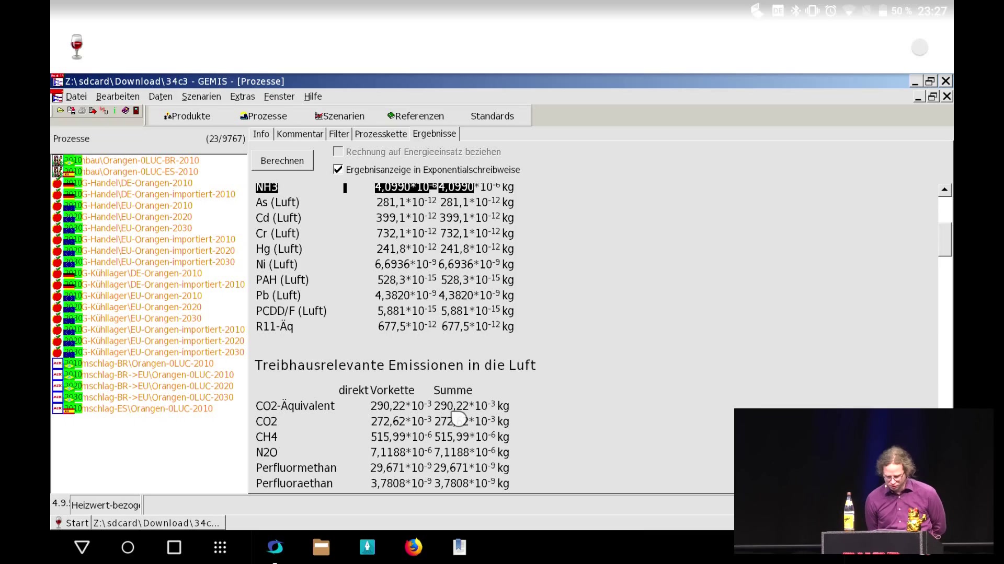The width and height of the screenshot is (1004, 564).
Task: Open the Fenster menu
Action: click(279, 97)
